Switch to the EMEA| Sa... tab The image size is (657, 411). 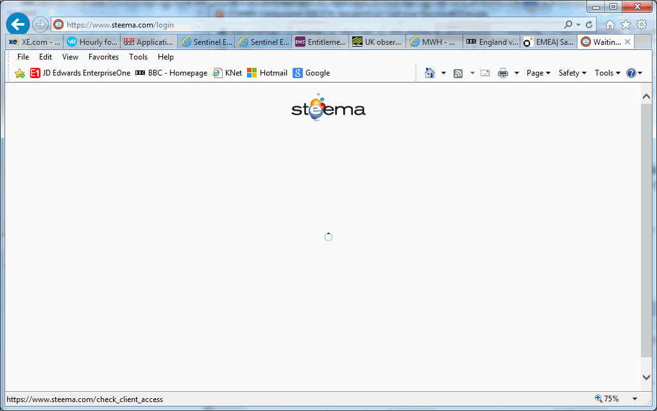pos(549,42)
